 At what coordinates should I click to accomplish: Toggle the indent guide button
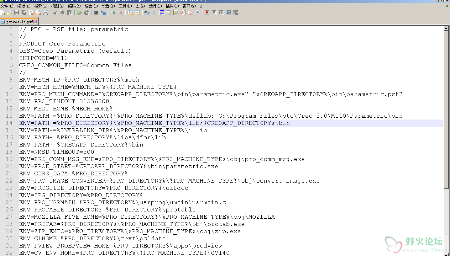(161, 13)
